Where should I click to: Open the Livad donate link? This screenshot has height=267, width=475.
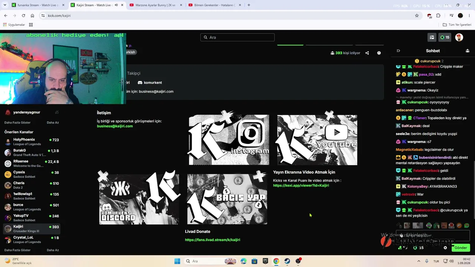point(213,240)
